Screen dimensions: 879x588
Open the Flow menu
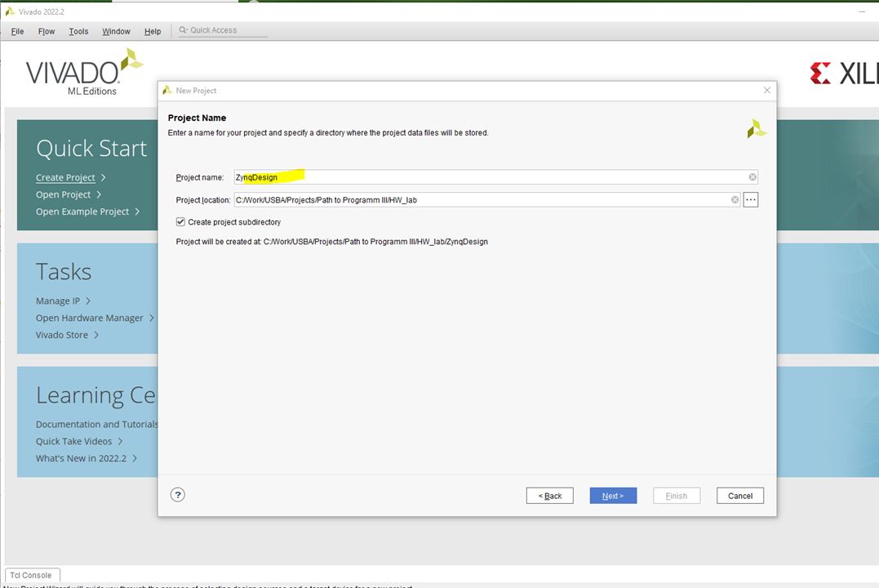click(x=47, y=31)
